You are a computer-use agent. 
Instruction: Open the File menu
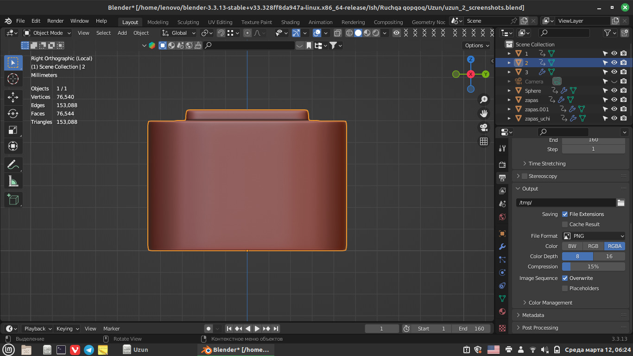click(20, 21)
